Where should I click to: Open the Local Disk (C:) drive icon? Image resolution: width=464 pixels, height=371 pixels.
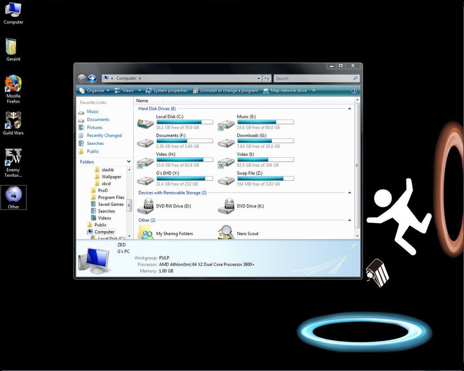click(145, 124)
